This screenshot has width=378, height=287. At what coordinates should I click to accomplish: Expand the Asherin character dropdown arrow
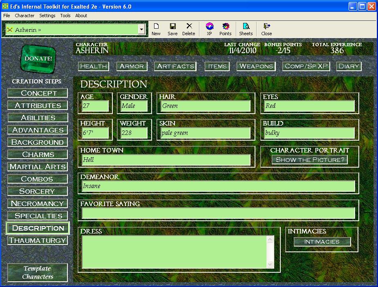pyautogui.click(x=141, y=29)
